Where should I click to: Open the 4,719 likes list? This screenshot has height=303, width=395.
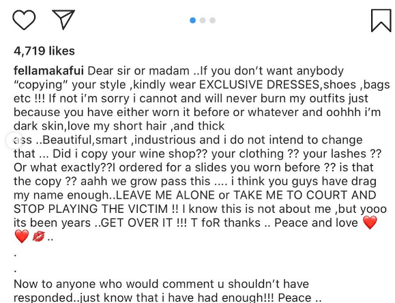(x=44, y=51)
